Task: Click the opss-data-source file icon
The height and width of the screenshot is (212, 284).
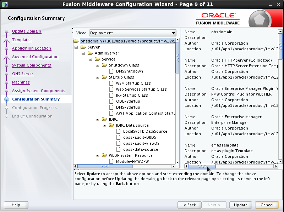Action: (x=119, y=149)
